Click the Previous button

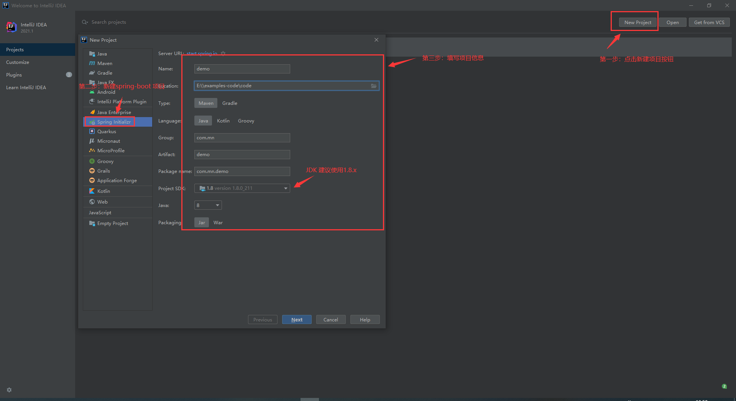pos(263,320)
